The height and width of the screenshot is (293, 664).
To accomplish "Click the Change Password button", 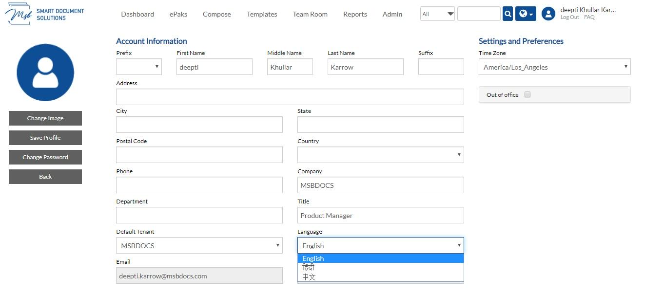I will point(45,157).
